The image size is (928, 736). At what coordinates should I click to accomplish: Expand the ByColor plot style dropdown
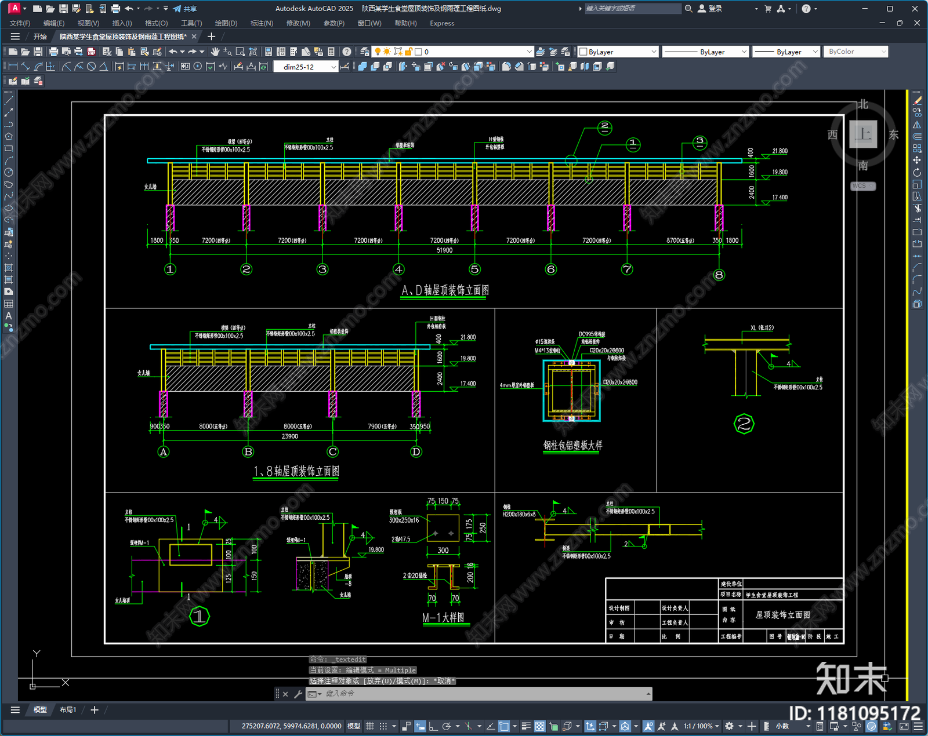[883, 52]
